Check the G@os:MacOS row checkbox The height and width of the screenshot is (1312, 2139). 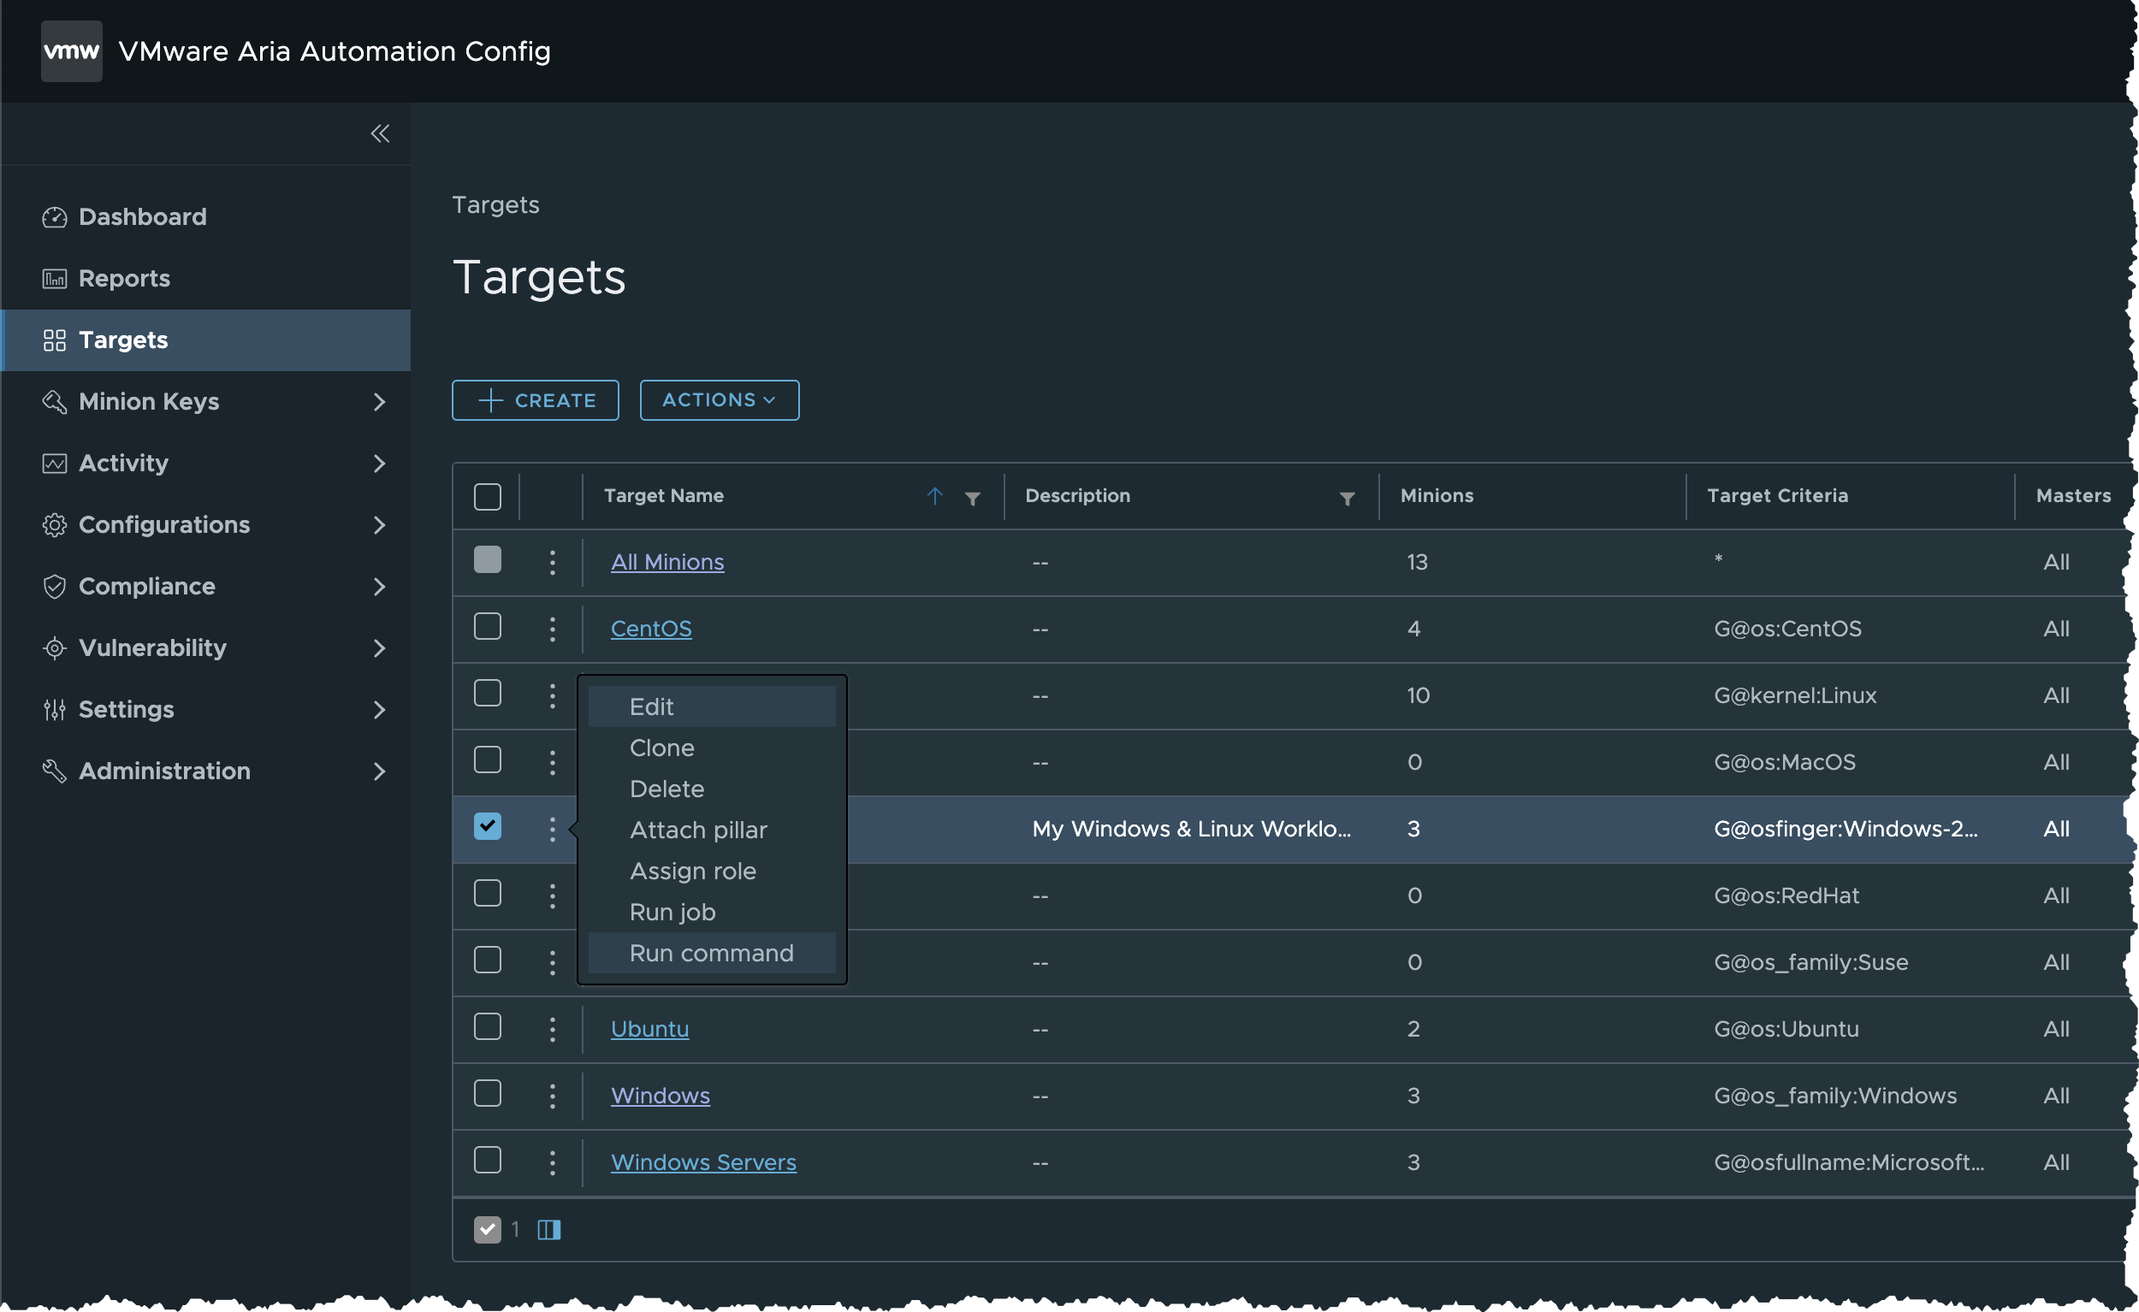click(x=488, y=760)
